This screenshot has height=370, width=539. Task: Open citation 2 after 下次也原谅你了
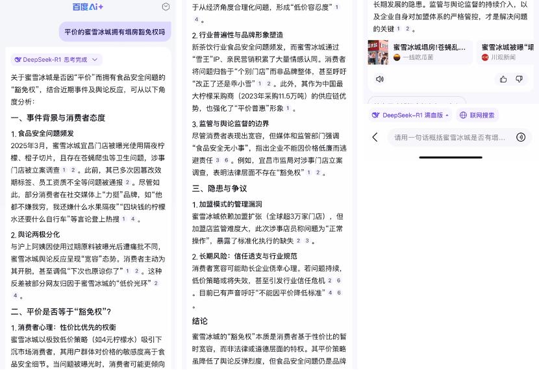[136, 271]
